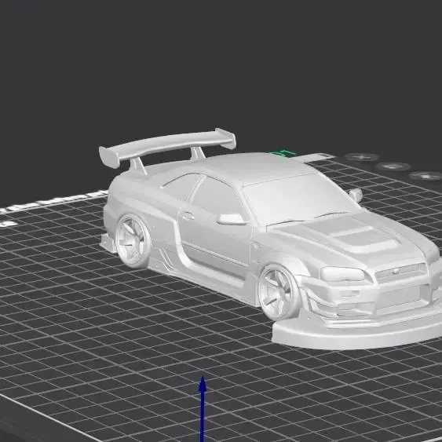The image size is (442, 442).
Task: Click the leftmost round icon at bed edge
Action: 361,157
